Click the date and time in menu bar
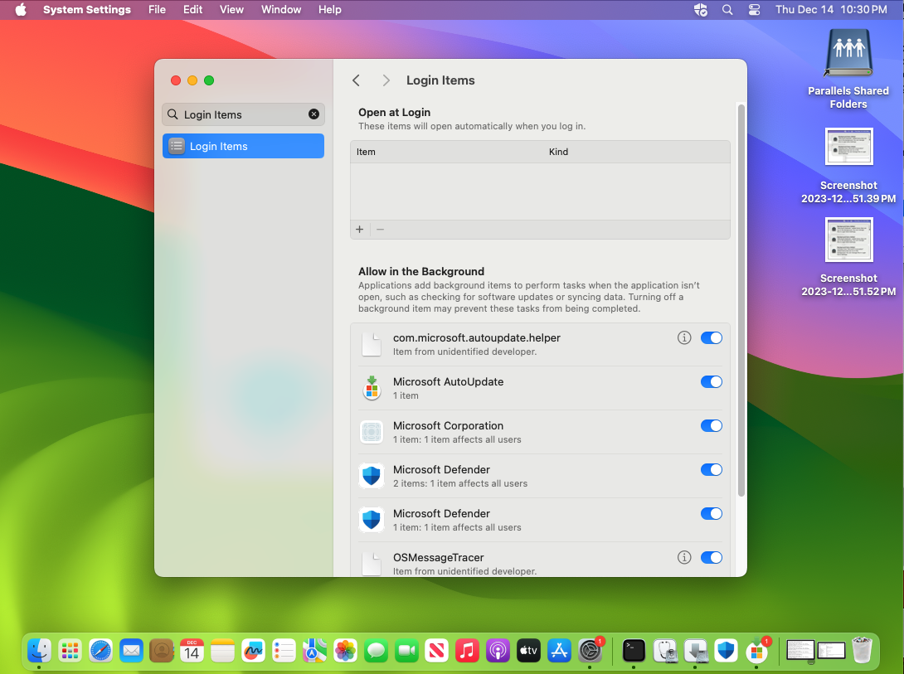The height and width of the screenshot is (674, 904). pos(831,10)
